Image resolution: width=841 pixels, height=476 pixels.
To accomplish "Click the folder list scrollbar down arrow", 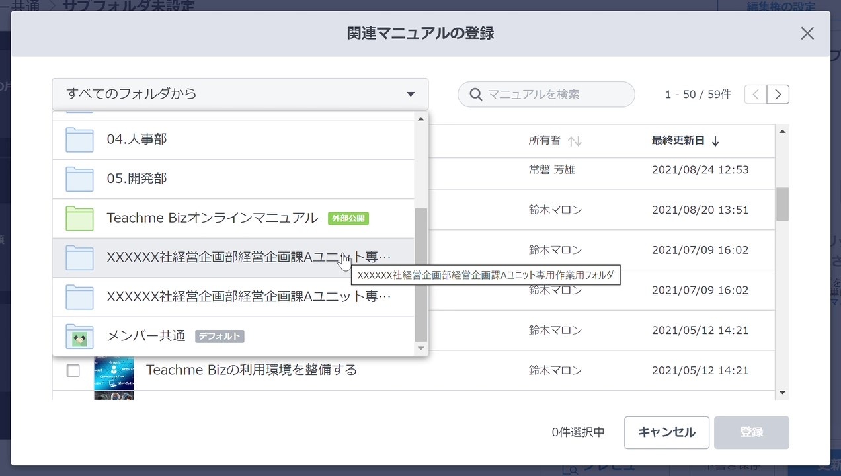I will [420, 348].
